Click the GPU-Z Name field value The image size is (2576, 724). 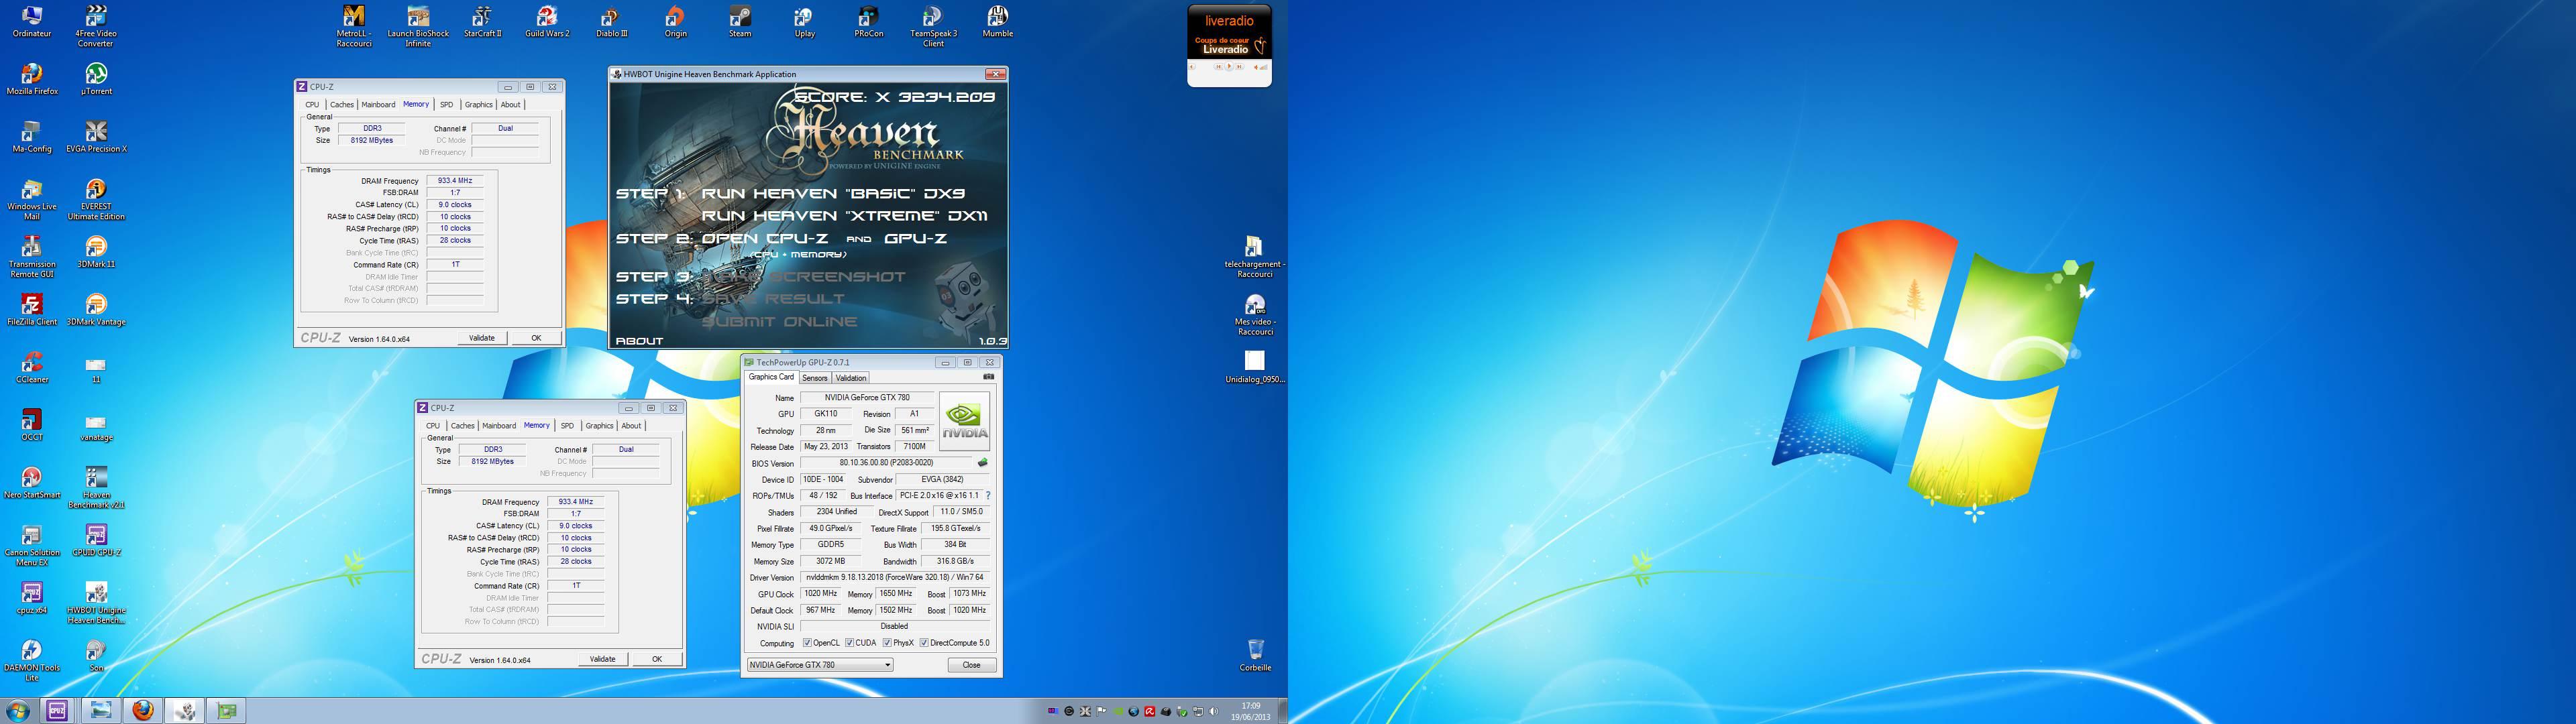point(867,398)
